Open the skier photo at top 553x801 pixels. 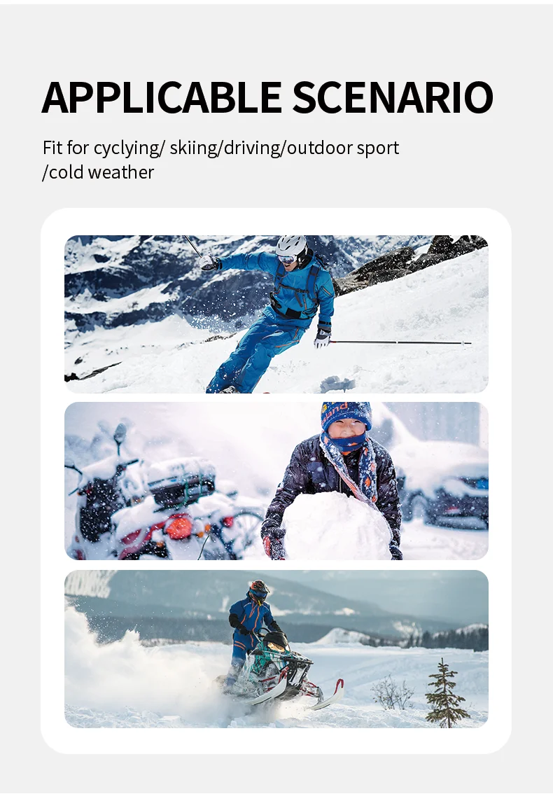[x=276, y=314]
